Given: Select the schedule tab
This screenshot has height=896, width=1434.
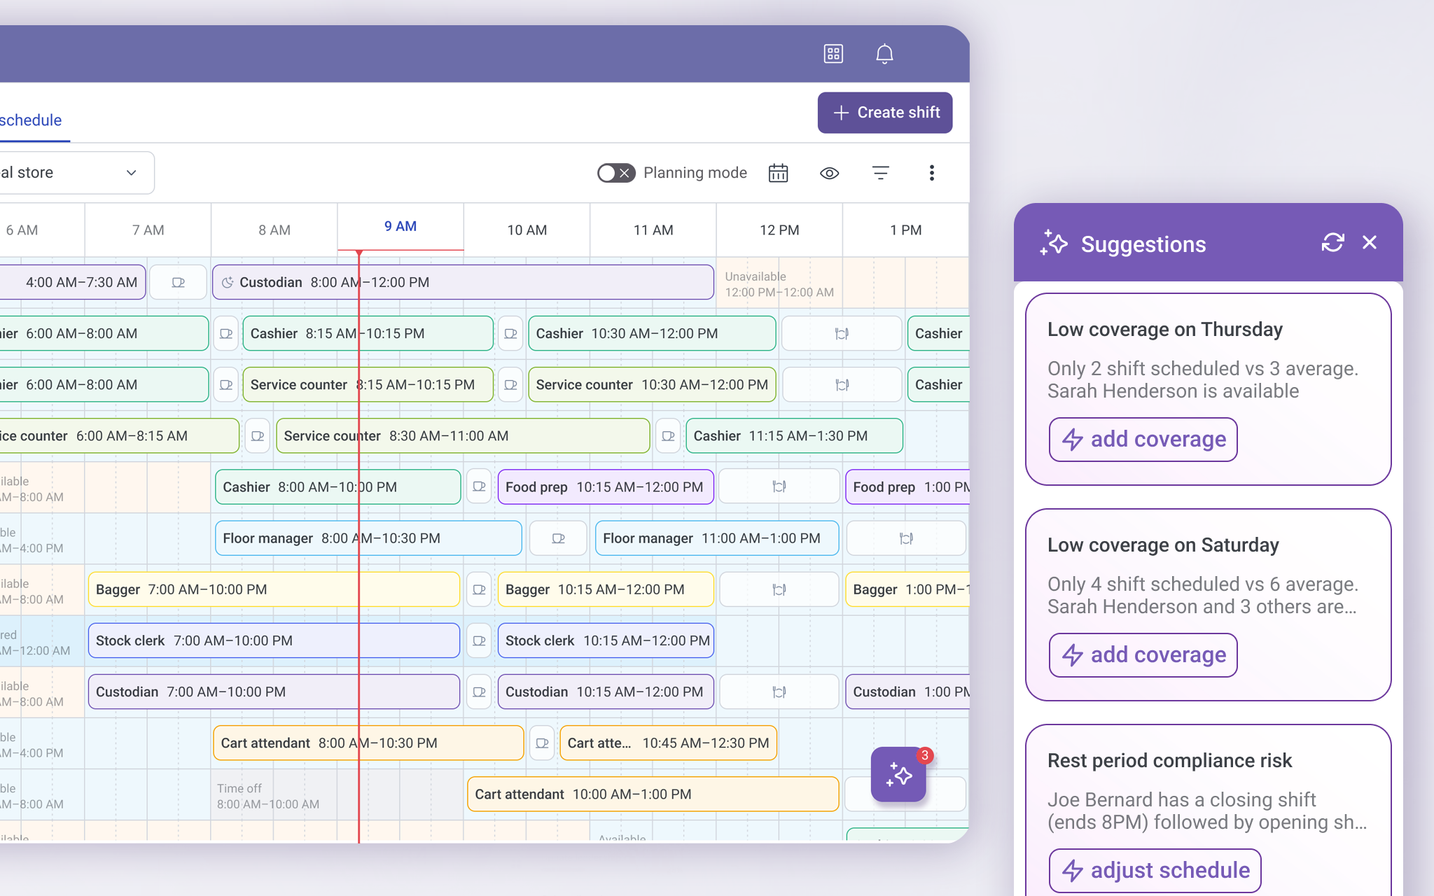Looking at the screenshot, I should coord(31,120).
